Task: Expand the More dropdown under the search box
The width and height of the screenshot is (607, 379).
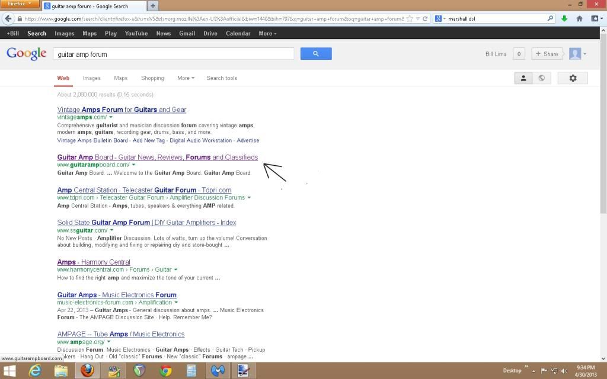Action: click(186, 78)
